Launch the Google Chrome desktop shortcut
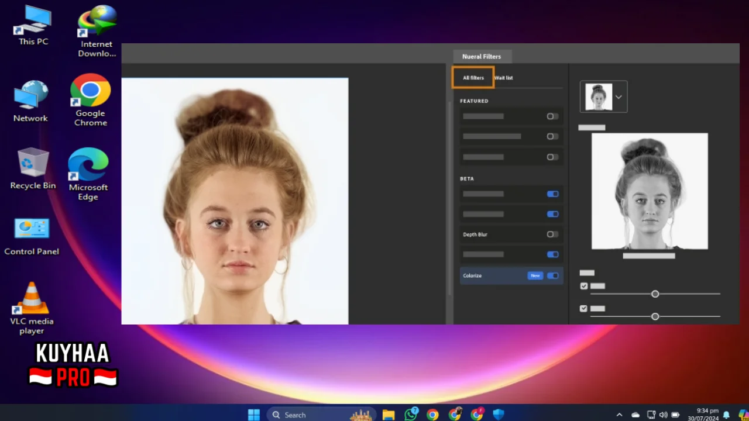 [x=91, y=99]
